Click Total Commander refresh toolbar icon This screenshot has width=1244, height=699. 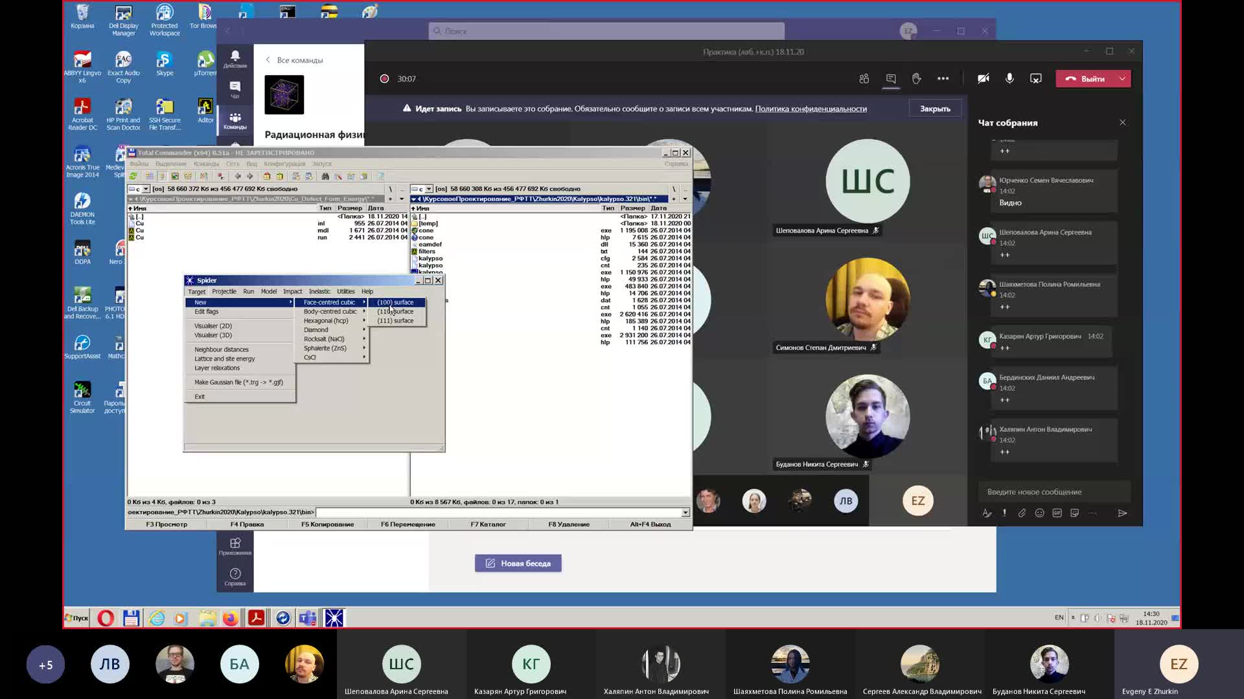133,176
